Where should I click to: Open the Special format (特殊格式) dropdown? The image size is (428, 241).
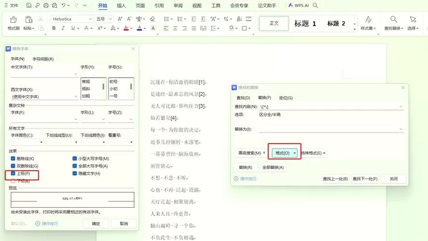pos(313,153)
